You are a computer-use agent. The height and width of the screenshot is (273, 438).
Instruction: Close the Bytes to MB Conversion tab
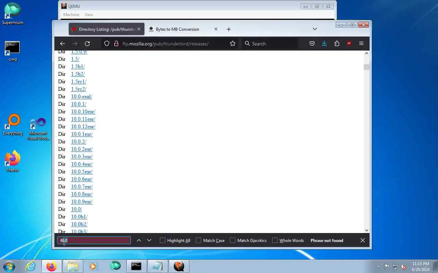click(x=216, y=29)
